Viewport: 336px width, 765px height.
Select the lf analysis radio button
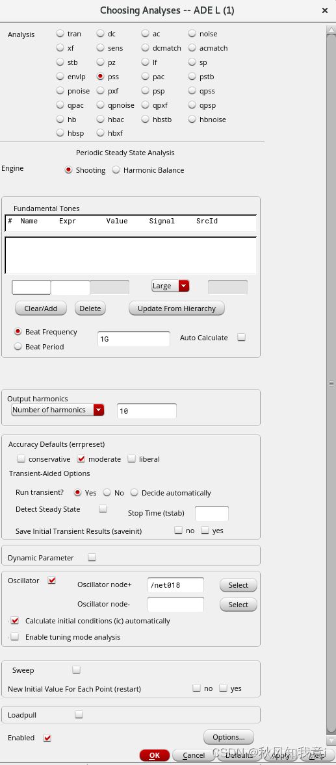[x=145, y=62]
